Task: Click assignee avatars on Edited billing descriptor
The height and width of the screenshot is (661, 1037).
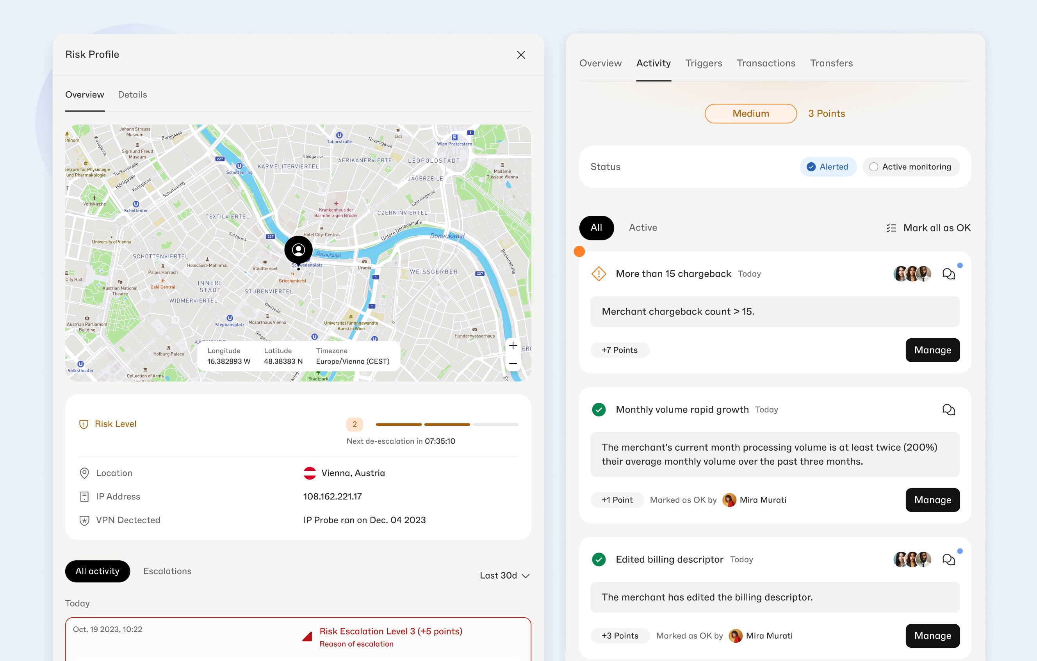Action: pyautogui.click(x=912, y=560)
